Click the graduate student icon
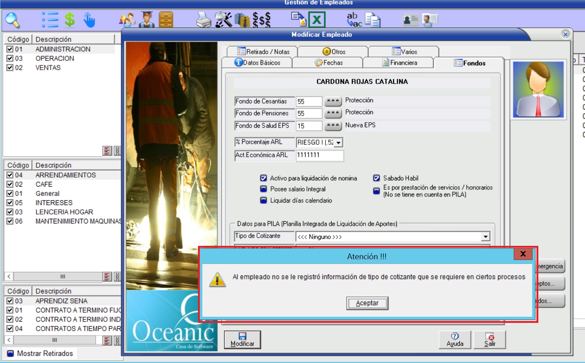 coord(146,20)
